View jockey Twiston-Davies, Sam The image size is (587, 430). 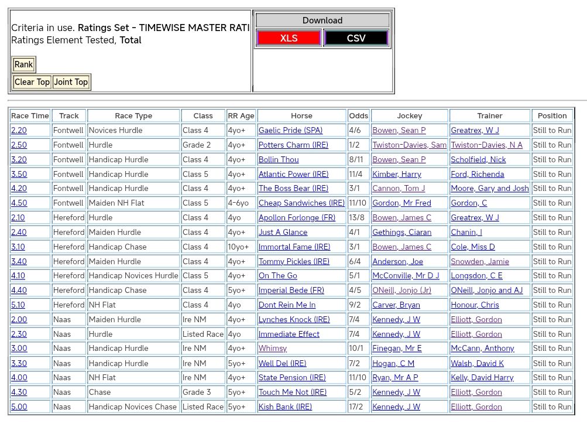tap(409, 145)
